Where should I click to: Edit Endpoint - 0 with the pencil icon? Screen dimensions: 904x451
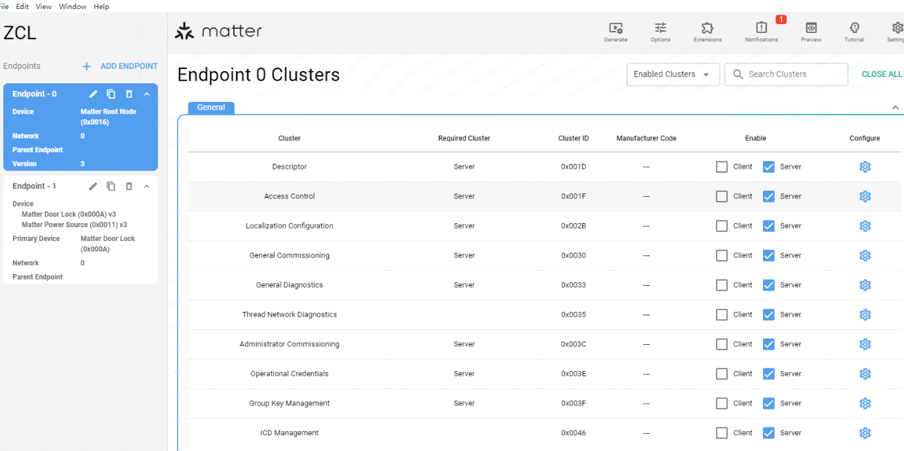(94, 94)
